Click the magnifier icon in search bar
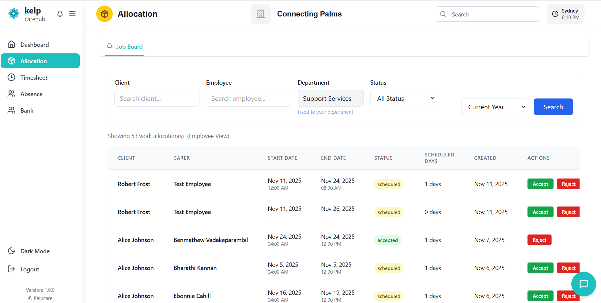This screenshot has height=303, width=601. 443,14
